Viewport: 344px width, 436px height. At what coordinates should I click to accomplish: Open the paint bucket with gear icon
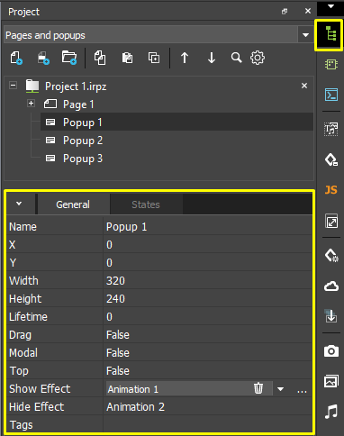tap(331, 255)
